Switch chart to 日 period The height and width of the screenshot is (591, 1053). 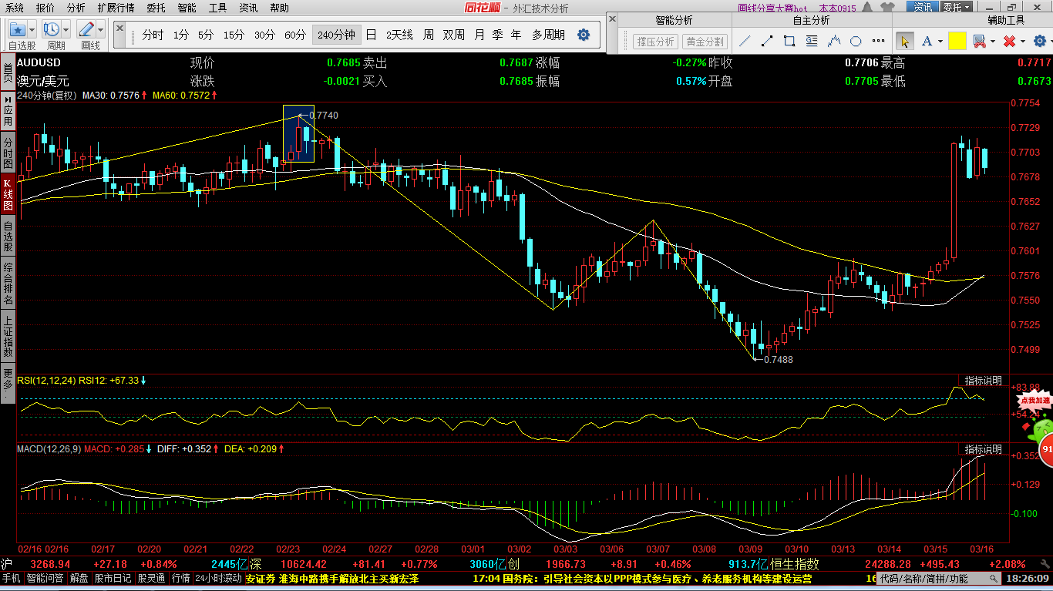click(371, 35)
